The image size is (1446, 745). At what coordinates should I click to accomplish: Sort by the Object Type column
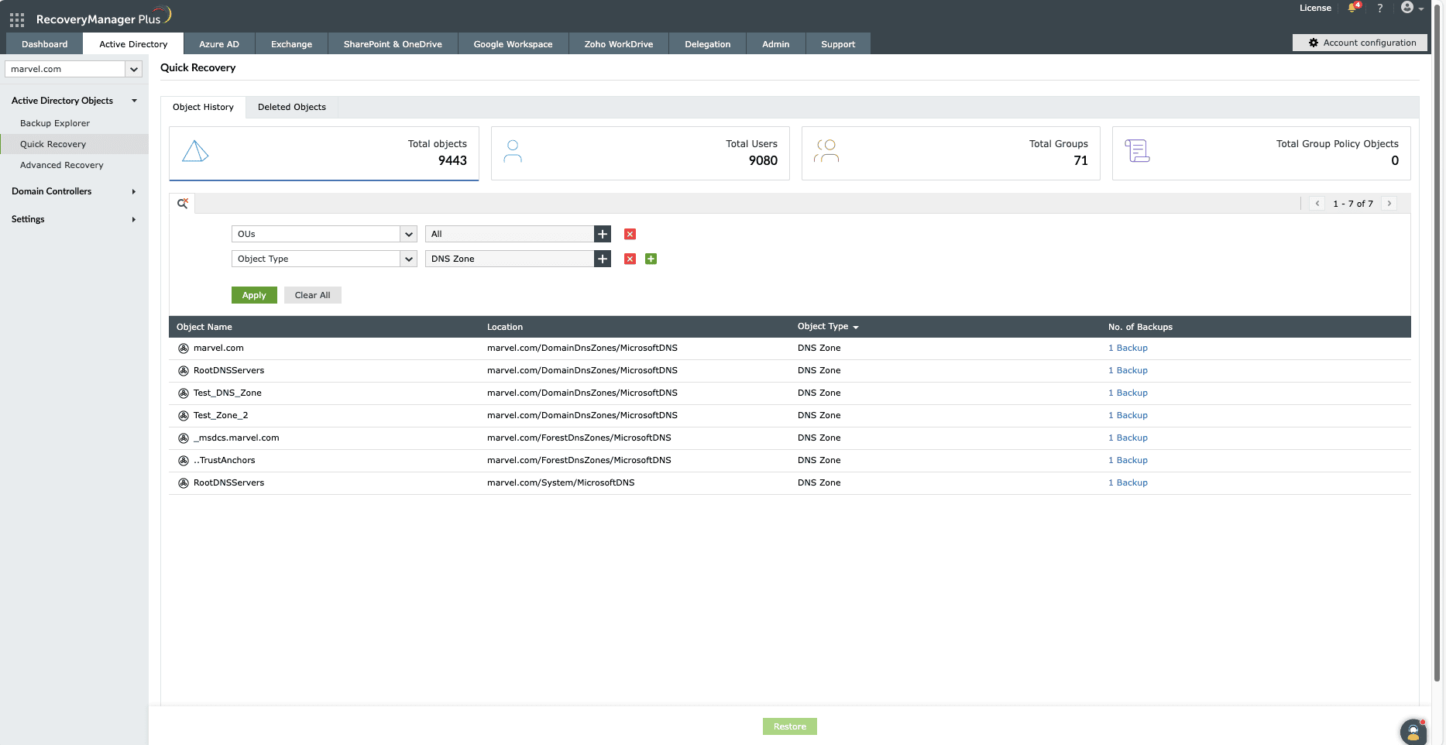828,327
